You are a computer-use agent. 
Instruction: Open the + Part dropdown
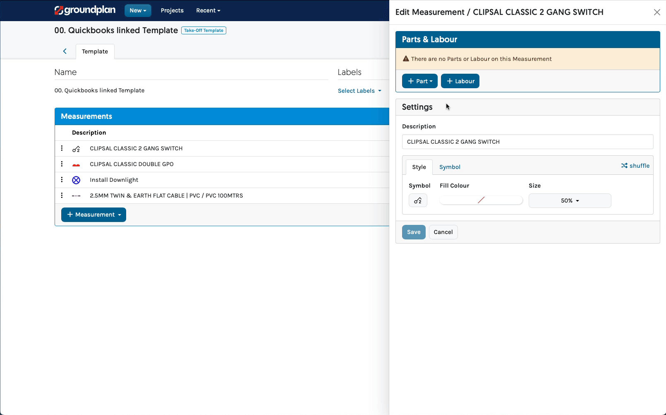[x=419, y=81]
